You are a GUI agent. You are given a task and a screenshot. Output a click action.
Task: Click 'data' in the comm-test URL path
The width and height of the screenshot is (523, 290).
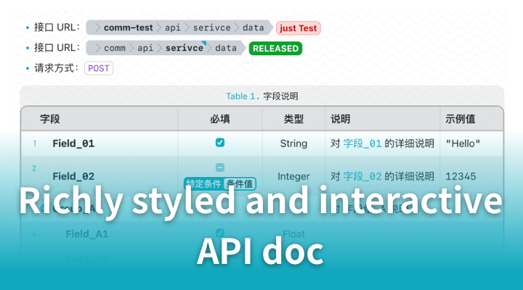click(x=253, y=28)
